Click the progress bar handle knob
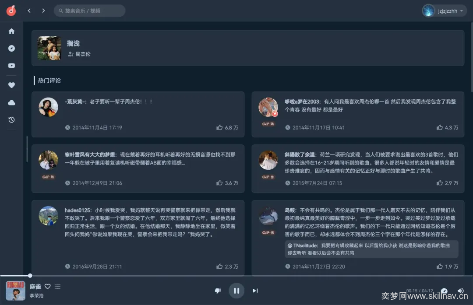The height and width of the screenshot is (305, 473). click(30, 276)
